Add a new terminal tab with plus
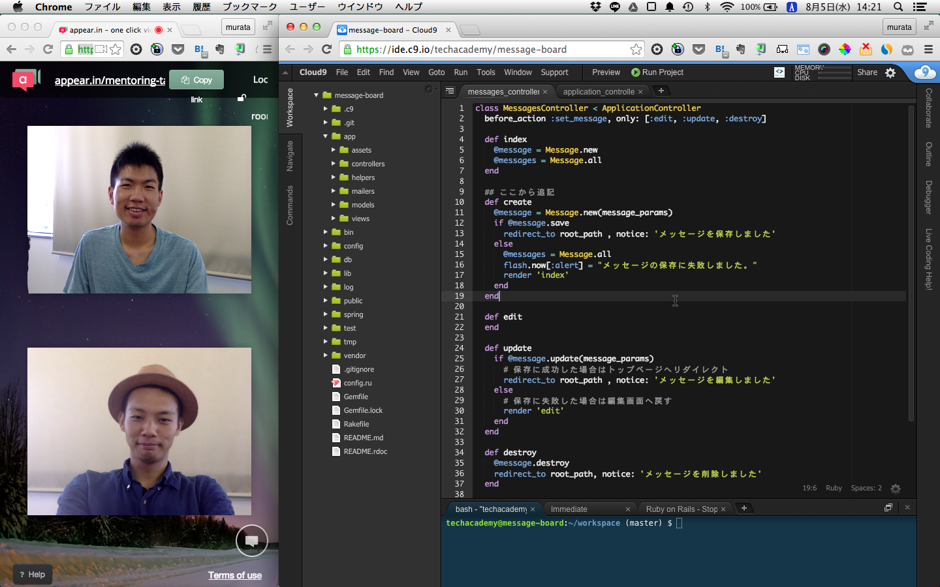Viewport: 940px width, 587px height. [x=744, y=509]
